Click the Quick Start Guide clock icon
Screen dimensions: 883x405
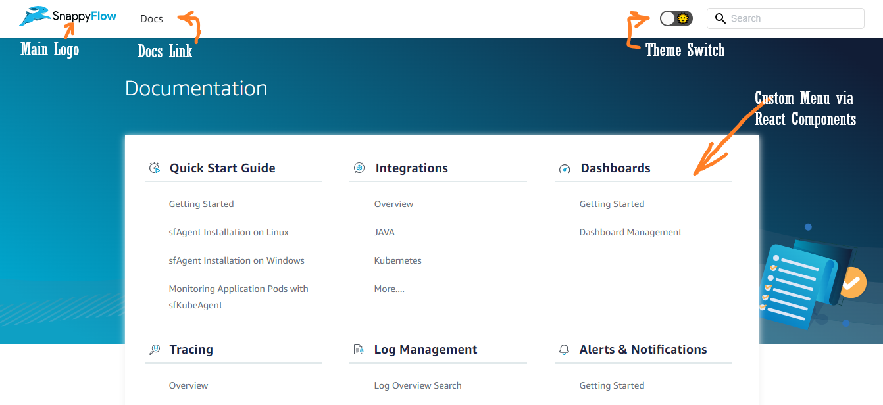155,168
